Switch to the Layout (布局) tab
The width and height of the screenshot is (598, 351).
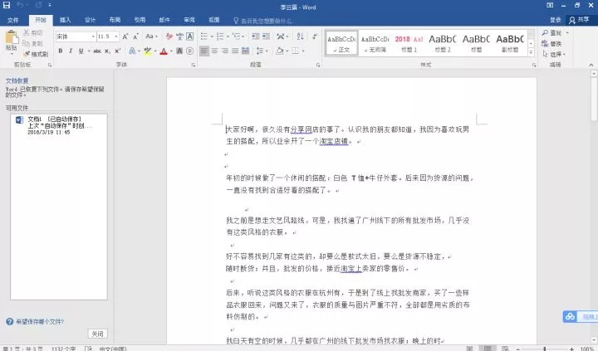click(x=115, y=20)
